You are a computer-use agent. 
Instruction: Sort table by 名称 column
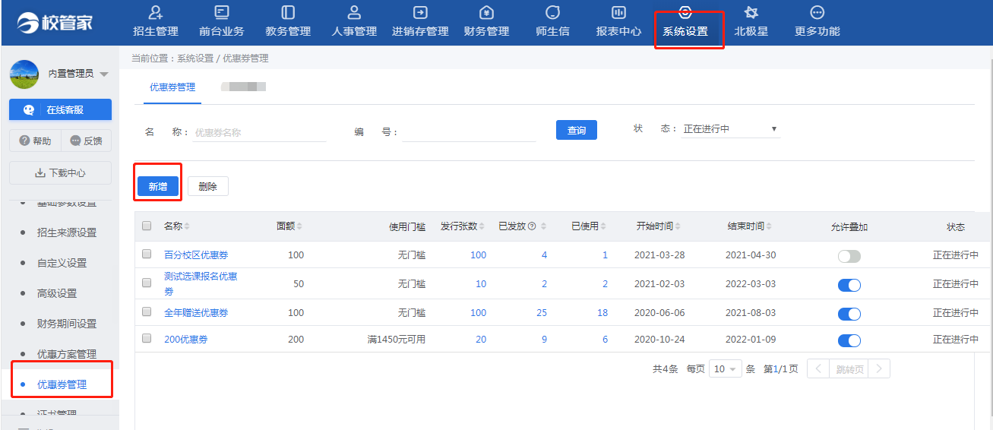187,226
